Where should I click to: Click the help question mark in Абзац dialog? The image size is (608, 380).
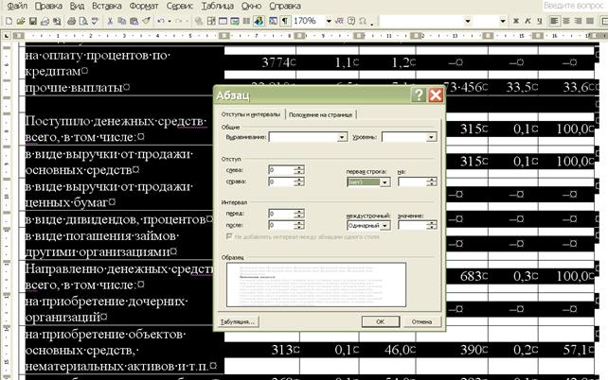[x=418, y=95]
